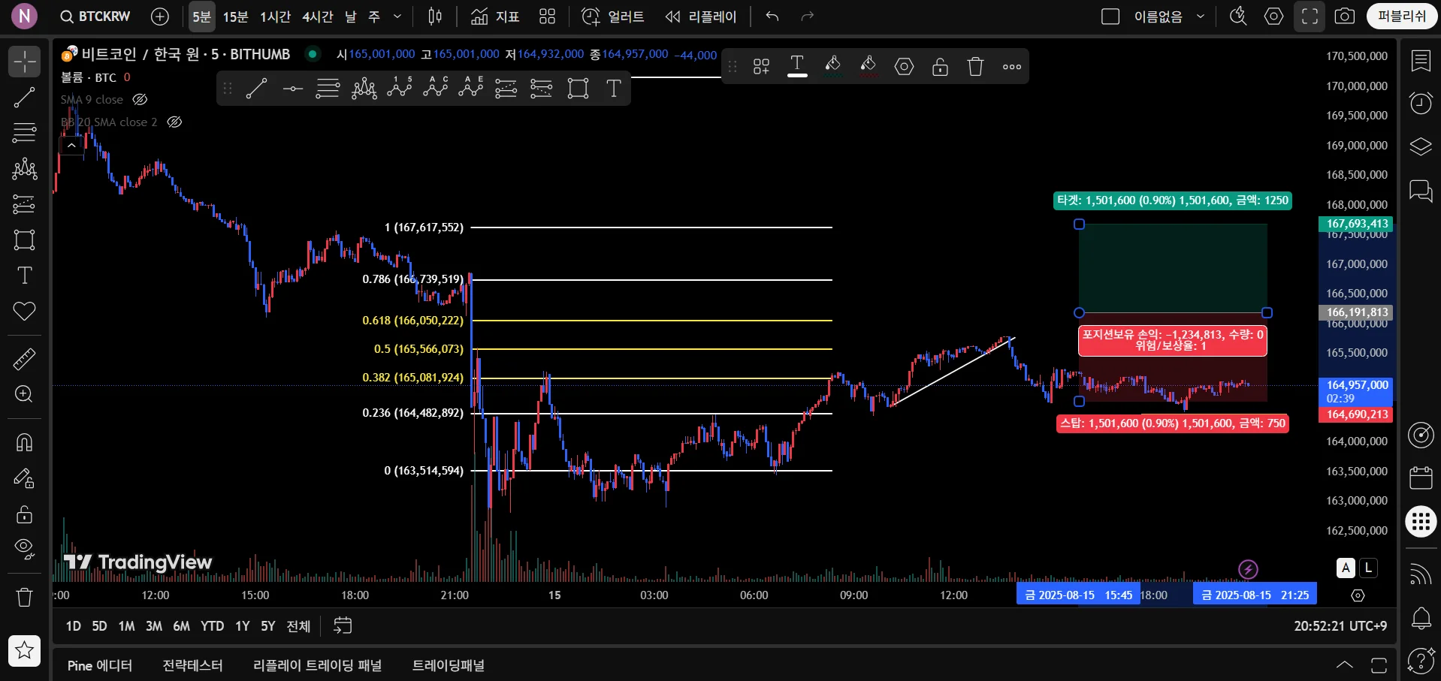The height and width of the screenshot is (681, 1441).
Task: Start bar 리플레이 mode
Action: [701, 17]
